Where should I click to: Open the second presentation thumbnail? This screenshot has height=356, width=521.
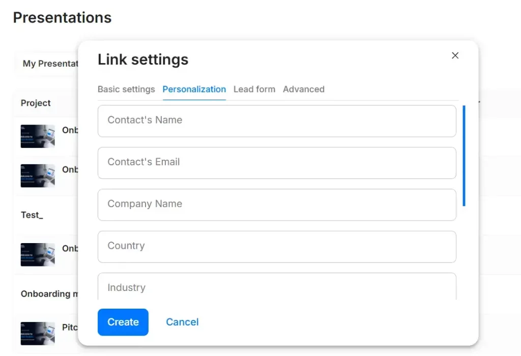pyautogui.click(x=38, y=175)
